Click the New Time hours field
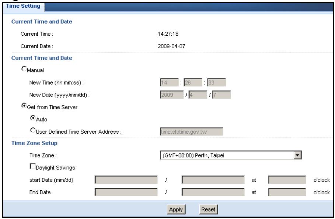Viewport: 335px width, 219px height. (x=169, y=82)
